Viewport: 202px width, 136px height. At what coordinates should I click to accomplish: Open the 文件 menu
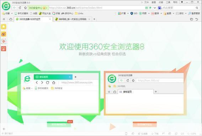click(147, 2)
